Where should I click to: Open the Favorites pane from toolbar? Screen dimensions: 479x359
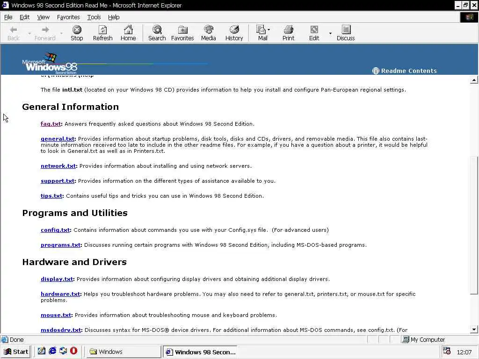pyautogui.click(x=182, y=33)
